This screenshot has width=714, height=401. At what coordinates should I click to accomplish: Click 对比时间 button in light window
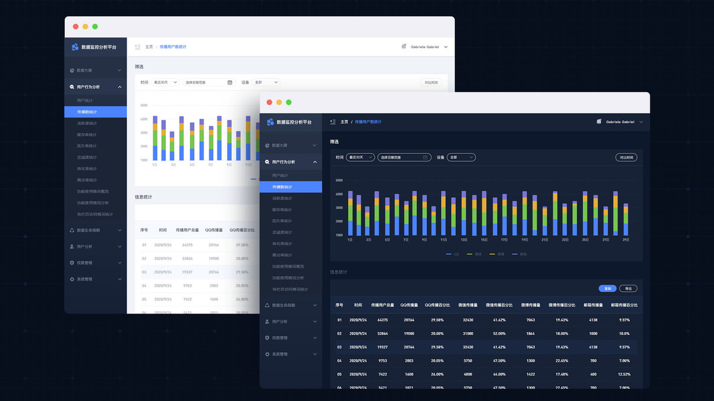click(431, 82)
